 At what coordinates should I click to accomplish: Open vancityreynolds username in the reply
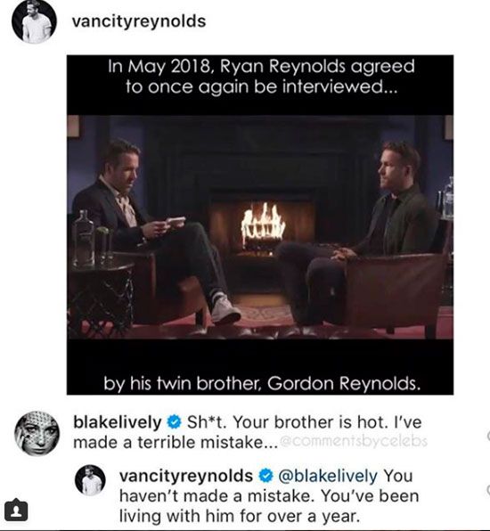(186, 476)
